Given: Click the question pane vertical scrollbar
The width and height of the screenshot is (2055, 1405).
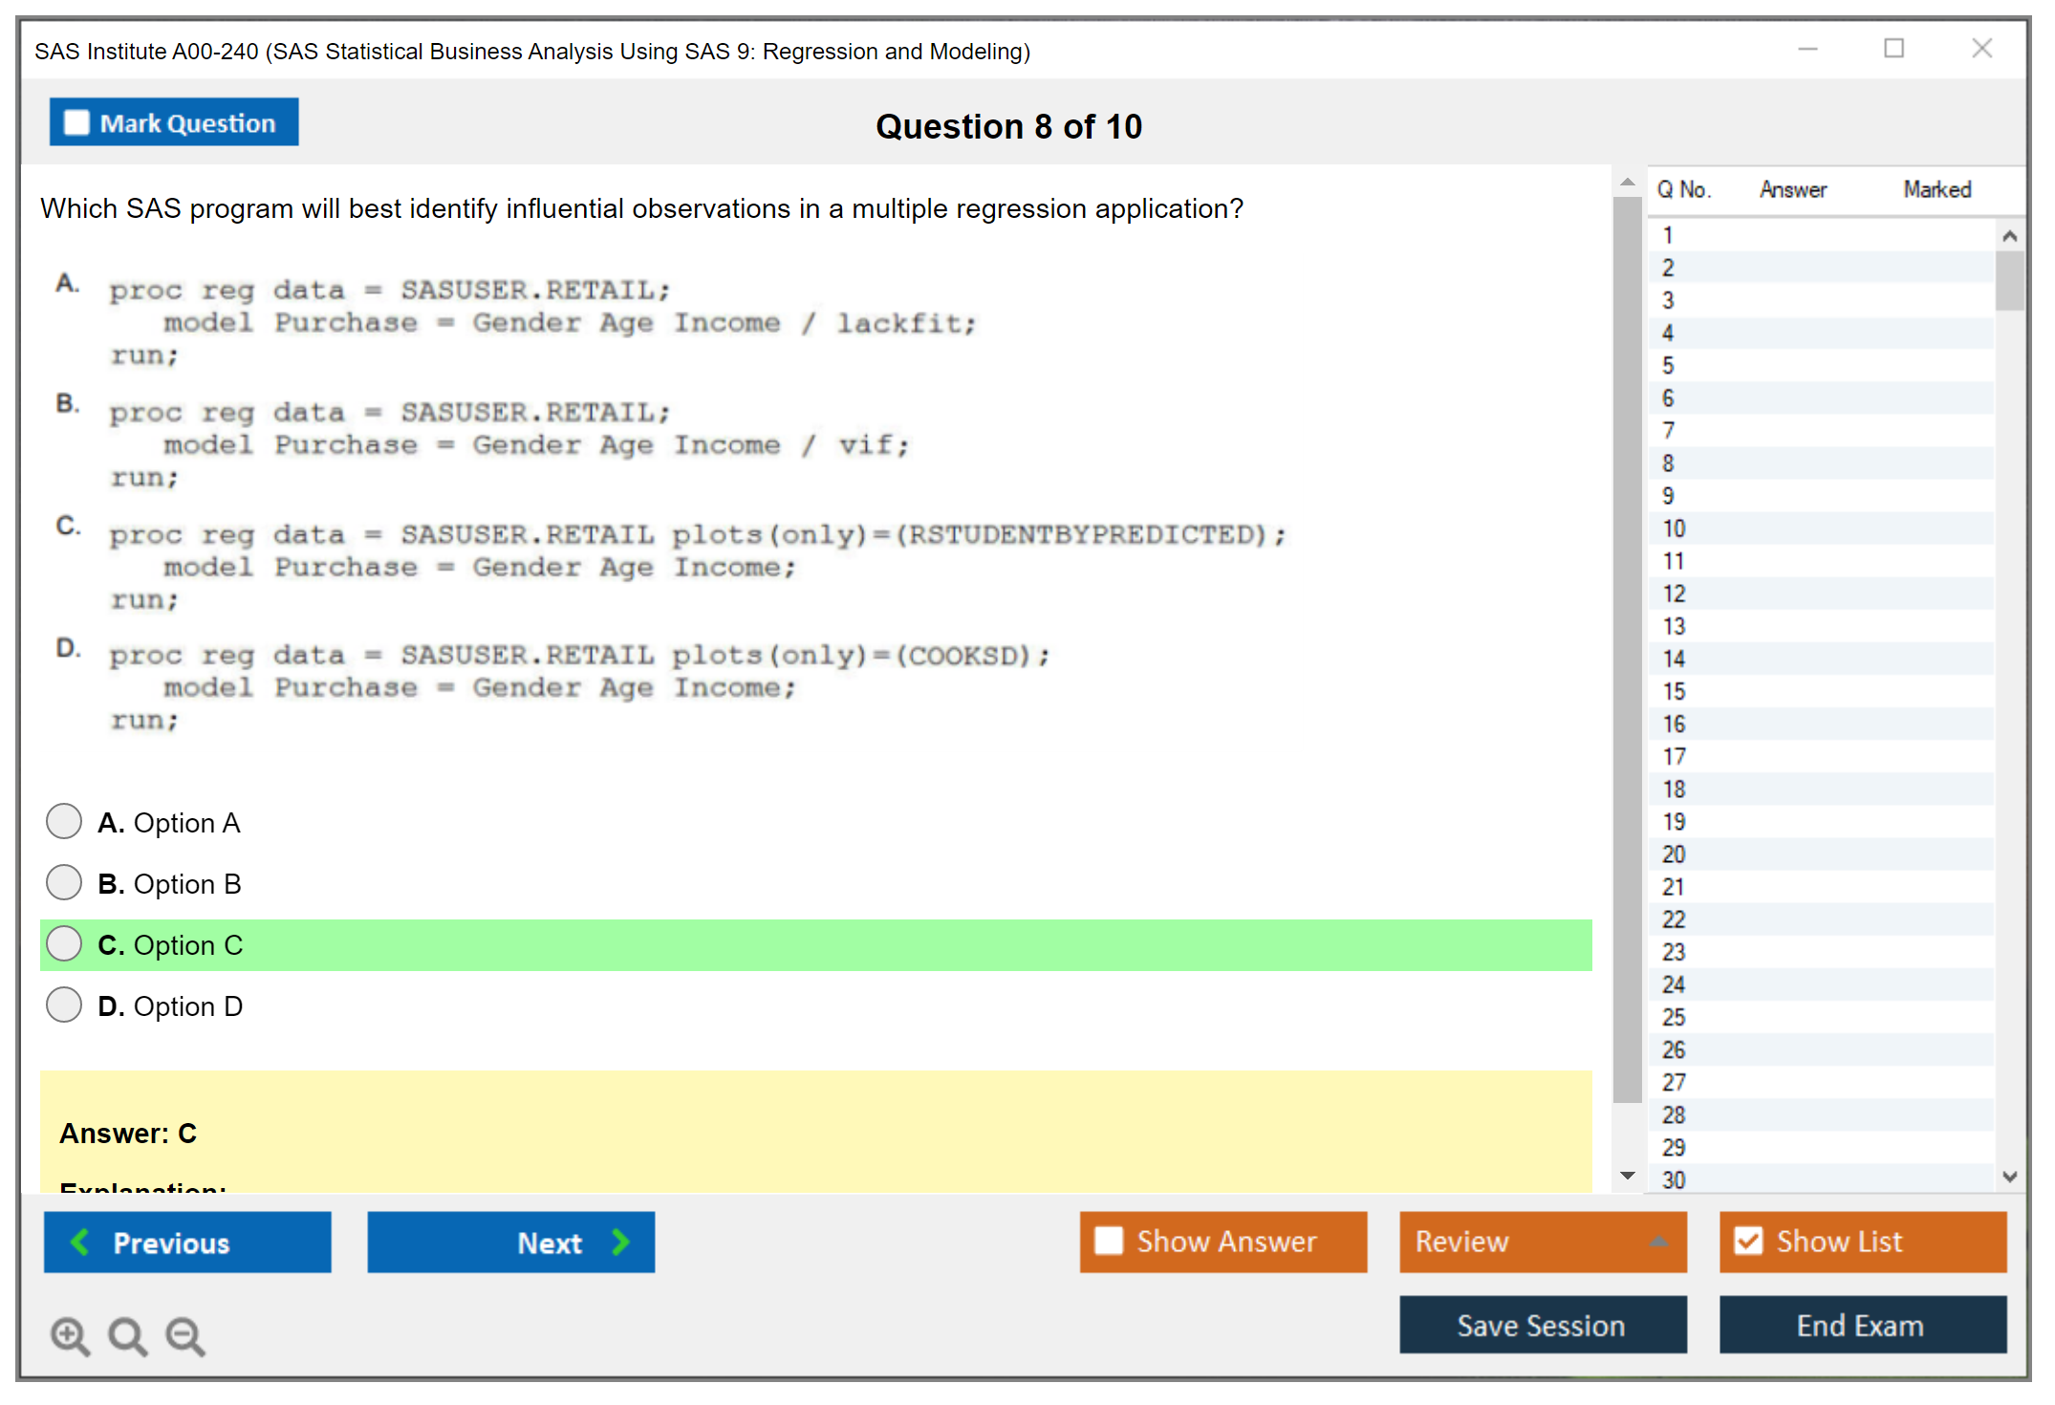Looking at the screenshot, I should pos(1627,650).
